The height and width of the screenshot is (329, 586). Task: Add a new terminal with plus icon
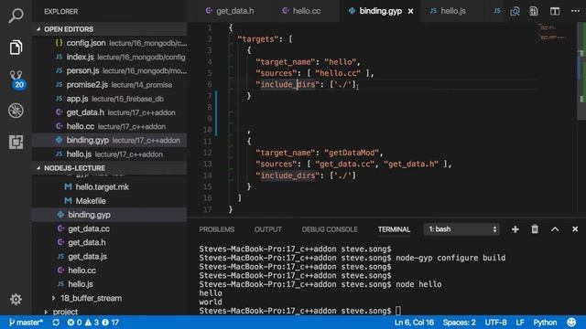[x=515, y=229]
